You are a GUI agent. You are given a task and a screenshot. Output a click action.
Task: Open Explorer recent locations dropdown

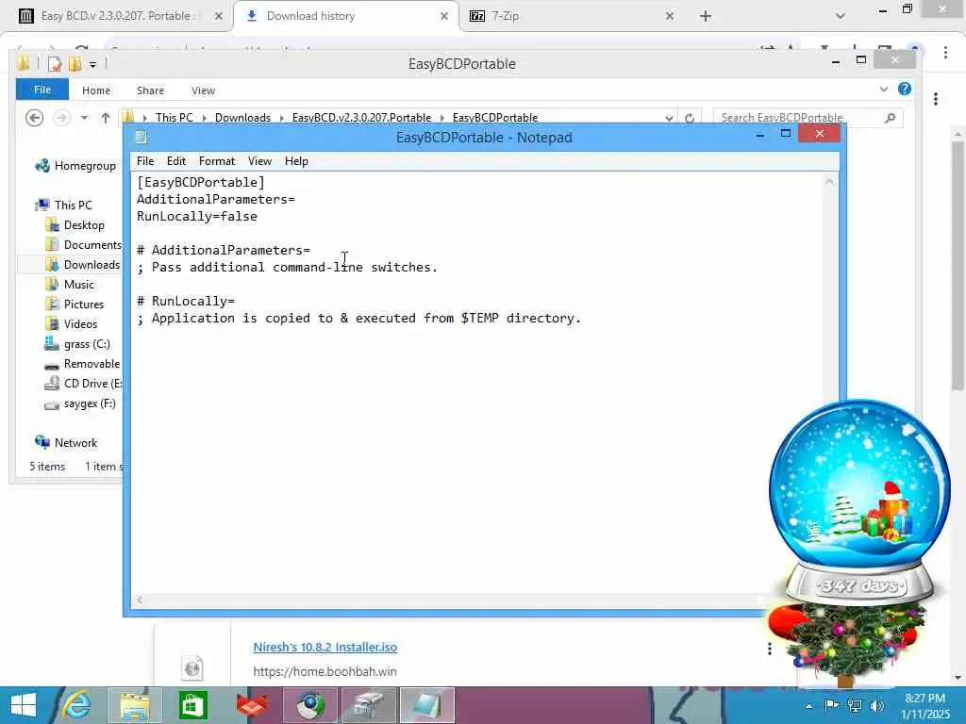[84, 118]
